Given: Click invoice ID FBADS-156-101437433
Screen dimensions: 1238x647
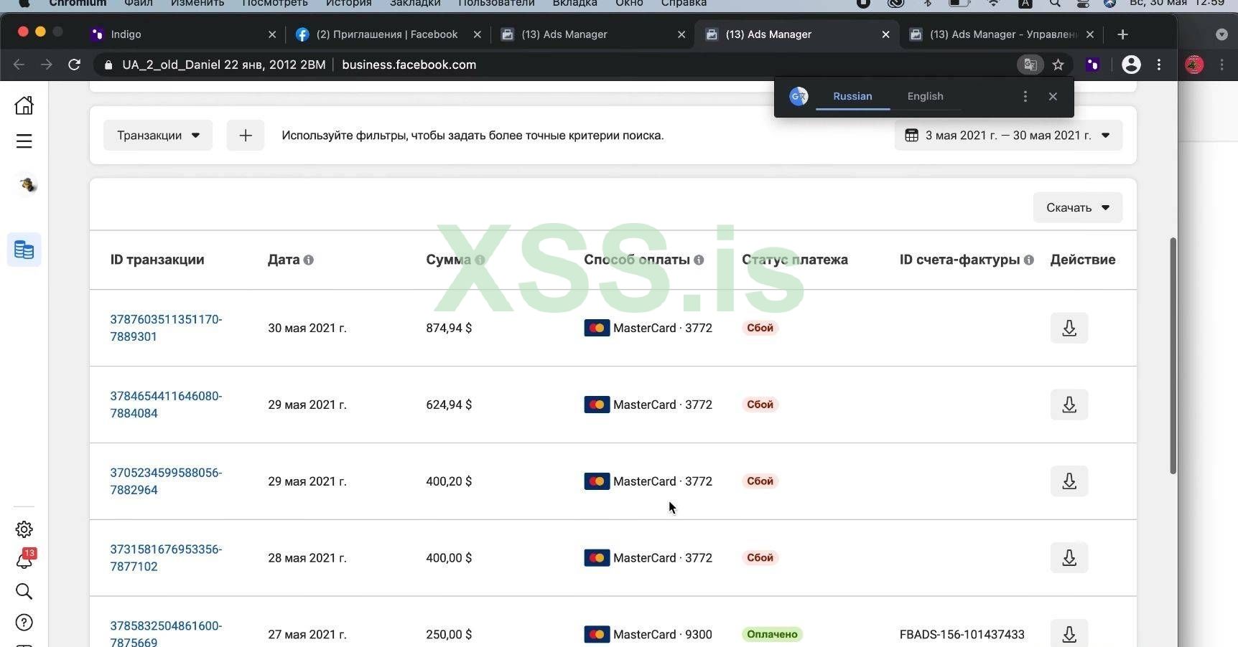Looking at the screenshot, I should (x=962, y=635).
